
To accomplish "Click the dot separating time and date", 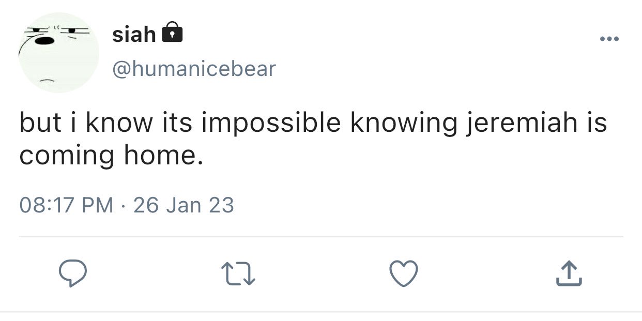I will [x=124, y=206].
